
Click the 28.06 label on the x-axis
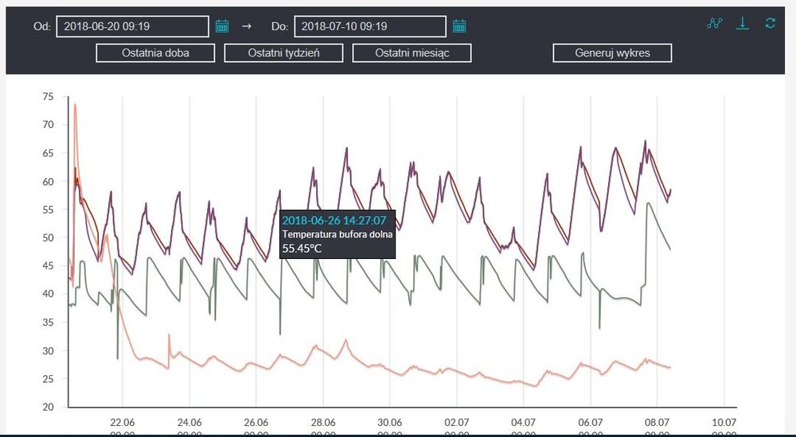323,423
